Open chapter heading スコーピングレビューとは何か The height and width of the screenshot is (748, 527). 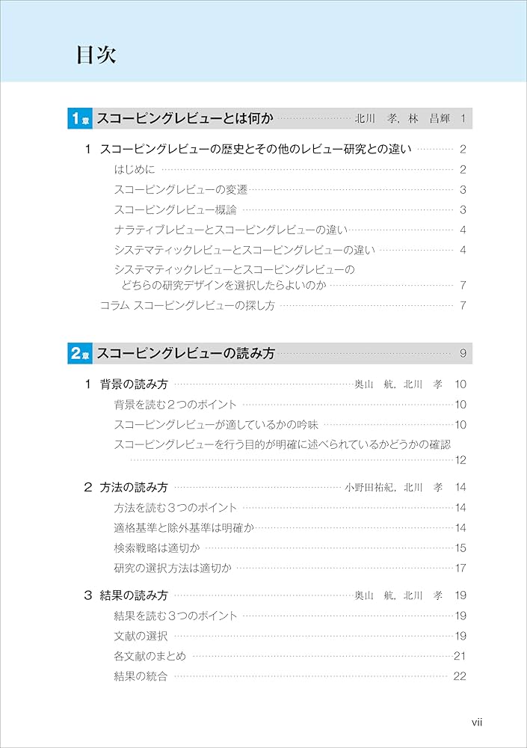click(185, 118)
